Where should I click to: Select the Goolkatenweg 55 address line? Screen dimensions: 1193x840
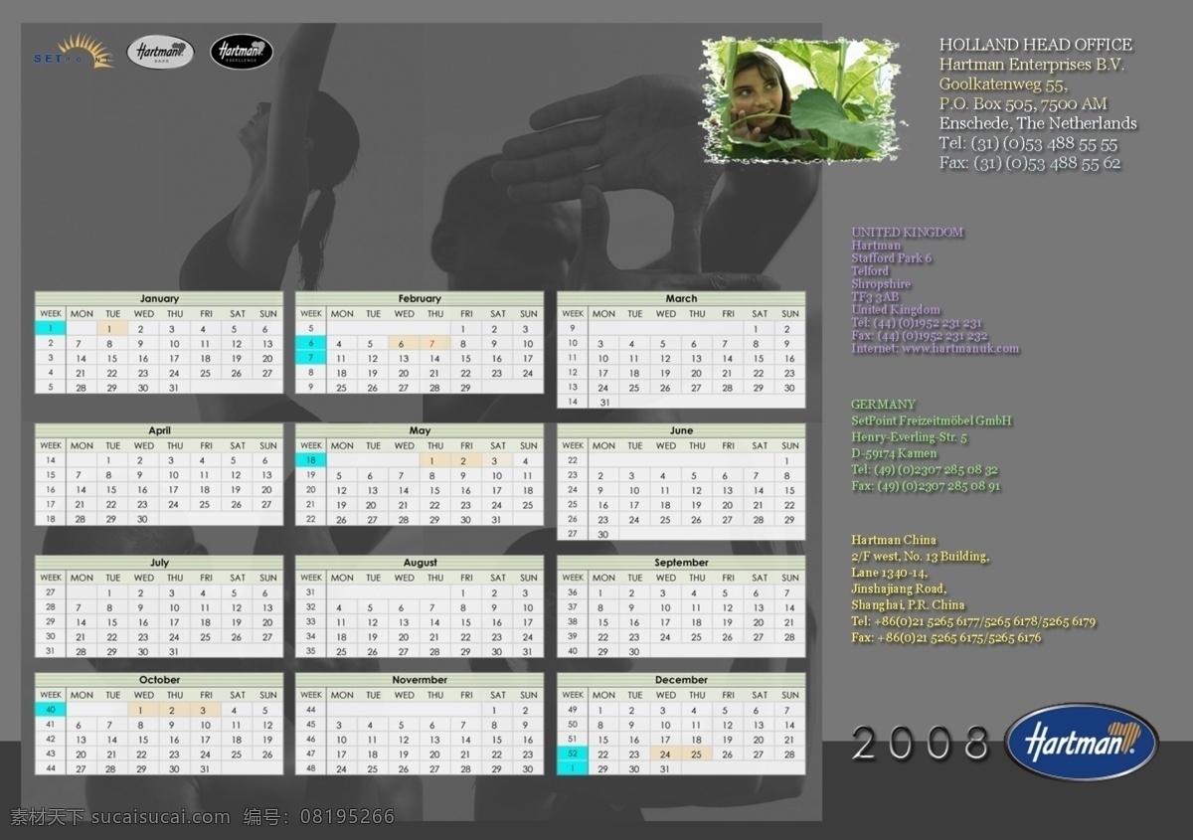[x=1003, y=84]
